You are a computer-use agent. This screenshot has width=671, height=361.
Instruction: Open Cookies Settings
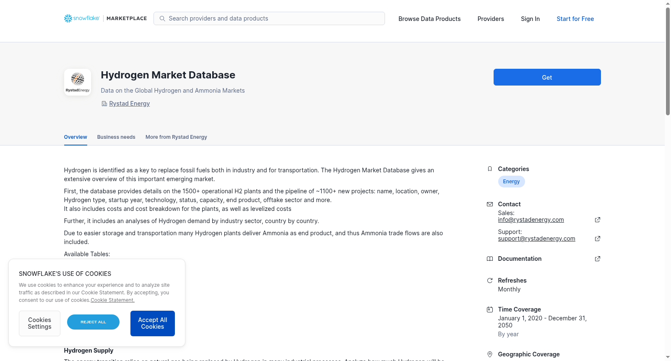39,323
